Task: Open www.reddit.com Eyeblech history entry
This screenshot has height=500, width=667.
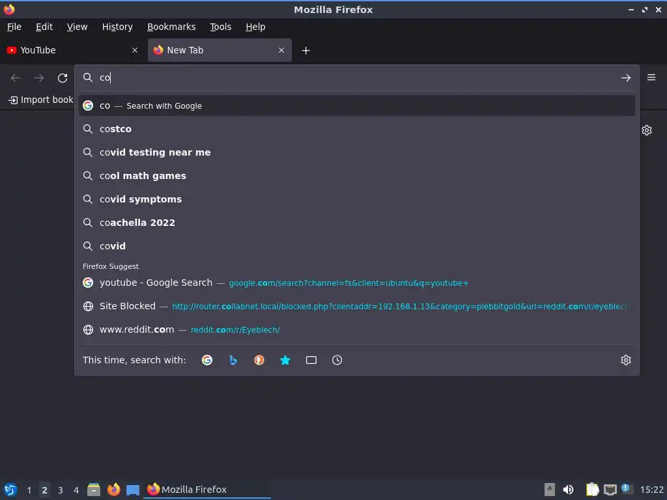Action: (356, 329)
